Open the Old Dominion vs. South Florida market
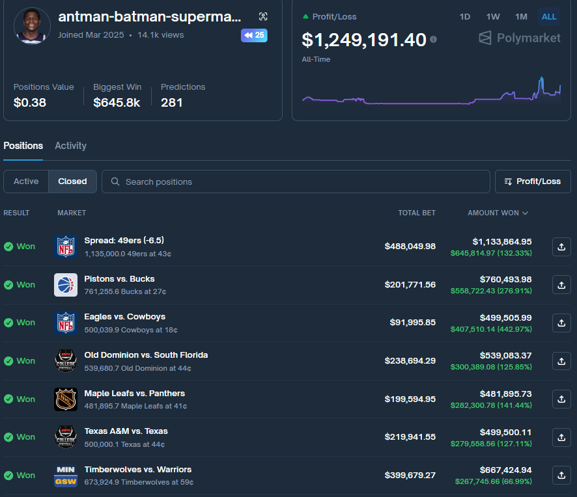The image size is (577, 497). pyautogui.click(x=146, y=355)
